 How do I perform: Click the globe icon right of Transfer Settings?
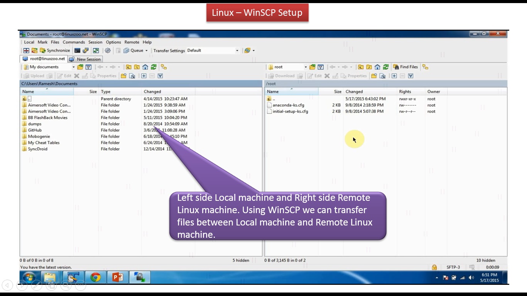[247, 50]
